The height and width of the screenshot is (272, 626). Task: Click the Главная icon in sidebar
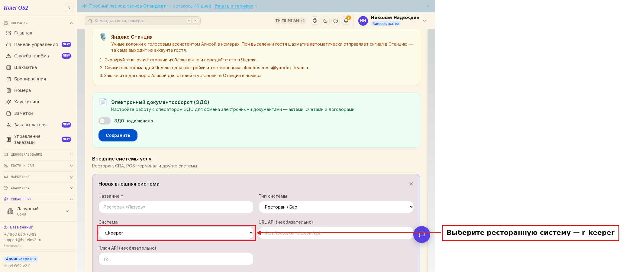point(9,33)
